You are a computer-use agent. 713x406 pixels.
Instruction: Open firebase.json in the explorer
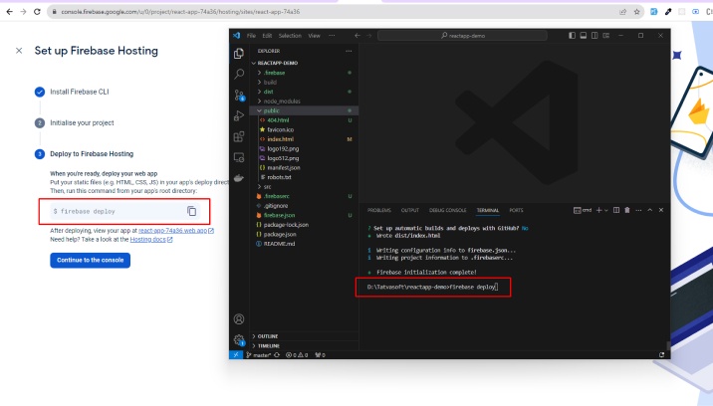coord(280,215)
